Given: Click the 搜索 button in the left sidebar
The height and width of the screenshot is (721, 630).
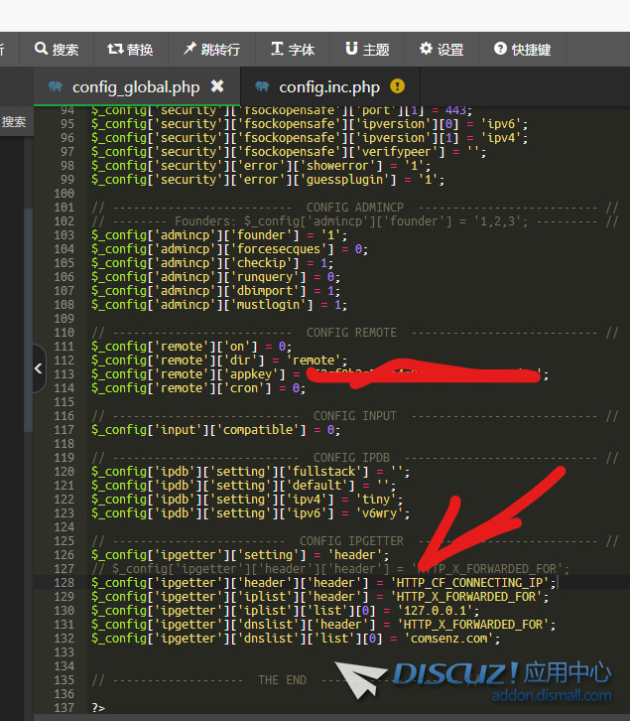Looking at the screenshot, I should tap(14, 122).
